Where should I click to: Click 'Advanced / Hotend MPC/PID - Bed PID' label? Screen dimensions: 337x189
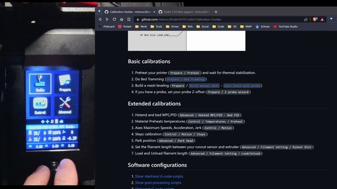210,115
